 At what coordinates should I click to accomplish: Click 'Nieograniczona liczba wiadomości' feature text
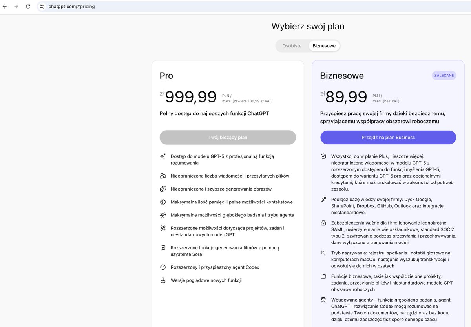point(230,176)
